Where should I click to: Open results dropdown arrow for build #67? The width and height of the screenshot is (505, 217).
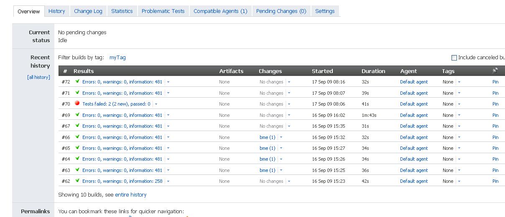[x=168, y=126]
